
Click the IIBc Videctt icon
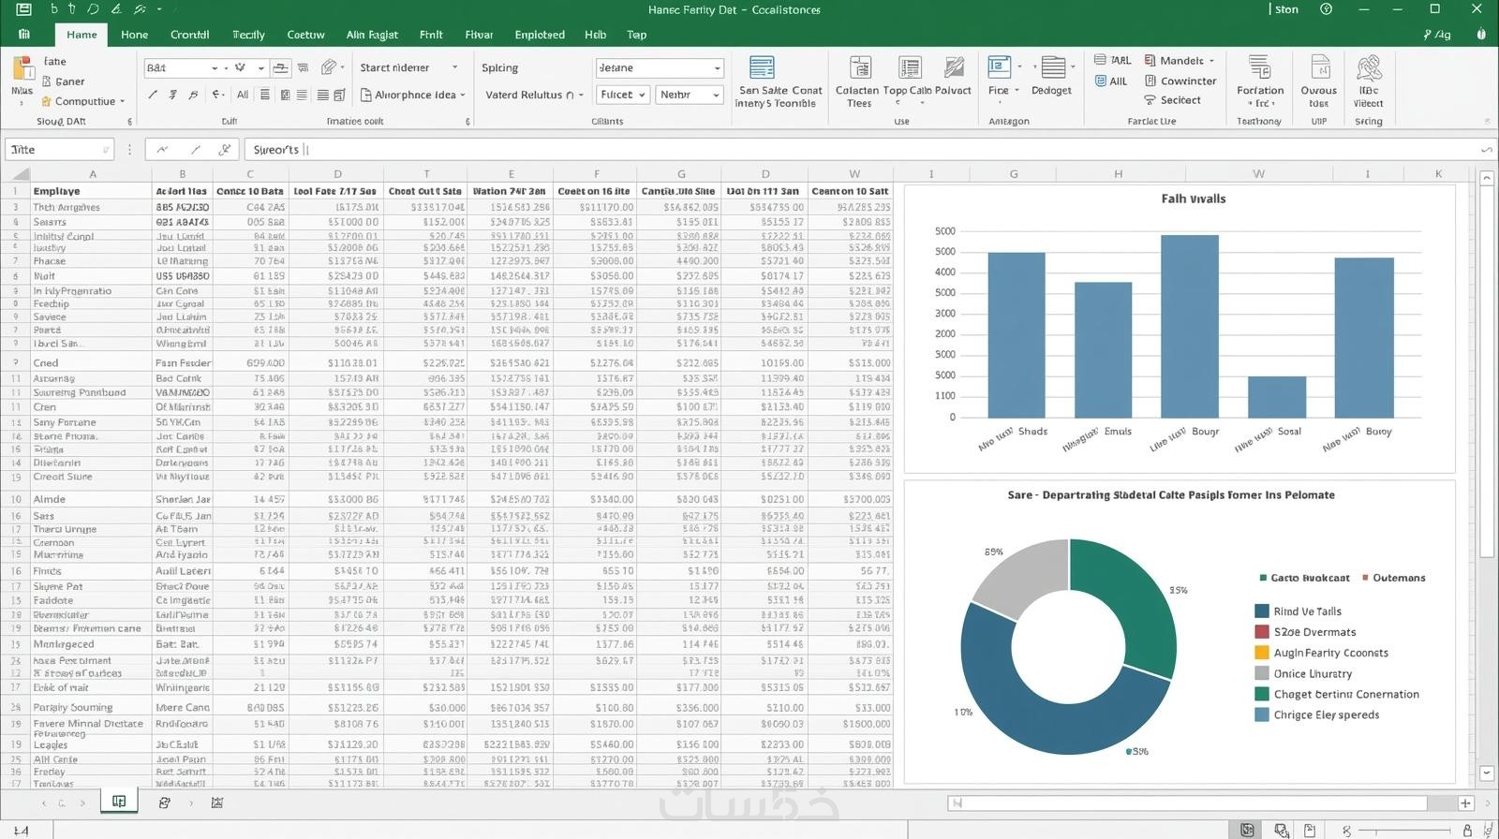(1369, 67)
